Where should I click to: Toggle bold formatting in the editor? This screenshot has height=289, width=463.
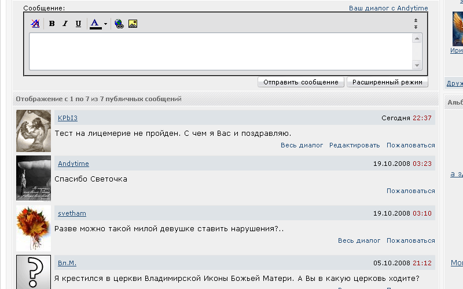pos(52,24)
